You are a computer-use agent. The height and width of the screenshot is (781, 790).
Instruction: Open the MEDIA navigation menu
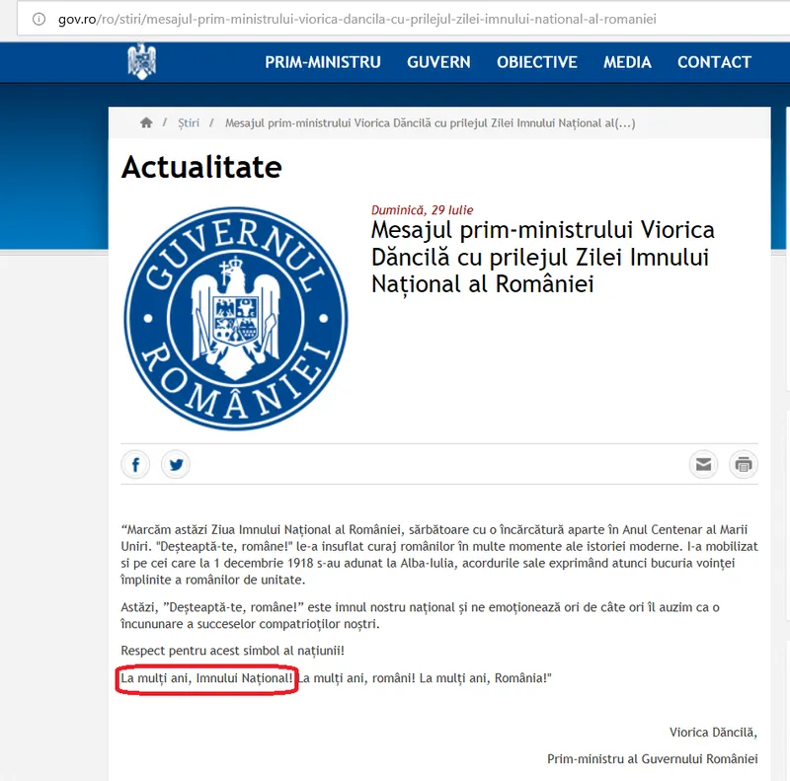(x=627, y=62)
